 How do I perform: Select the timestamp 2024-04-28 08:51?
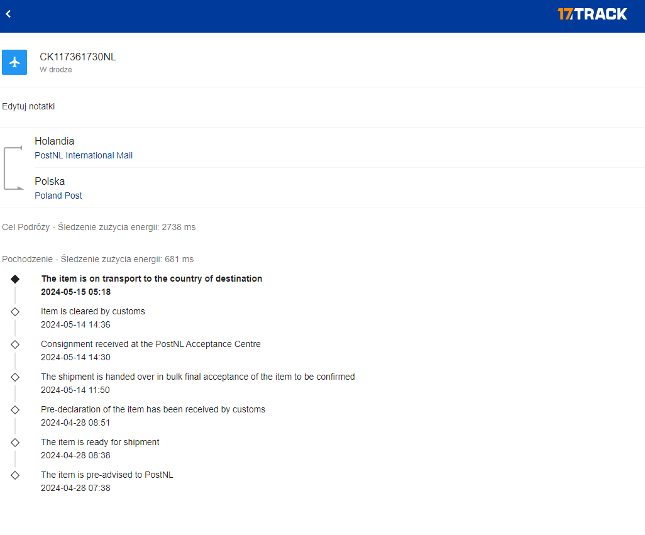tap(75, 422)
